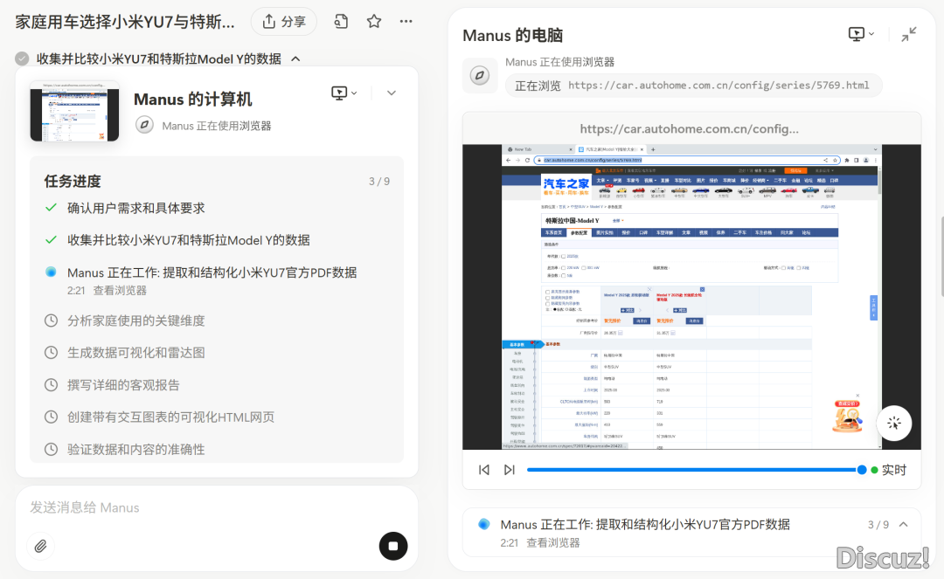The height and width of the screenshot is (579, 944).
Task: Click 询底价 button for first Model Y variant
Action: tap(642, 321)
